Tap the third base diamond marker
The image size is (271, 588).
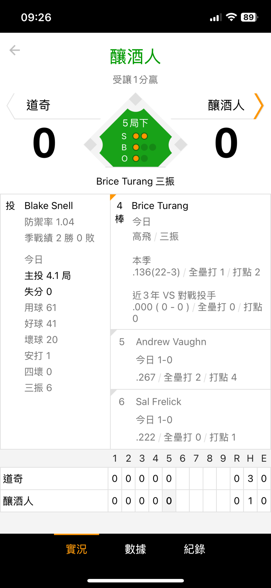click(x=90, y=145)
